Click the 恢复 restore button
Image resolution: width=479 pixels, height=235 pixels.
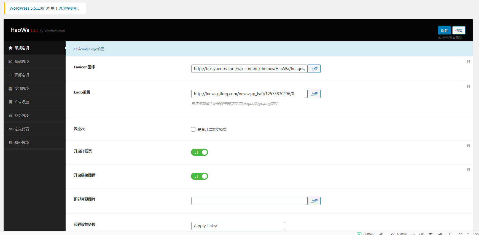coord(459,30)
